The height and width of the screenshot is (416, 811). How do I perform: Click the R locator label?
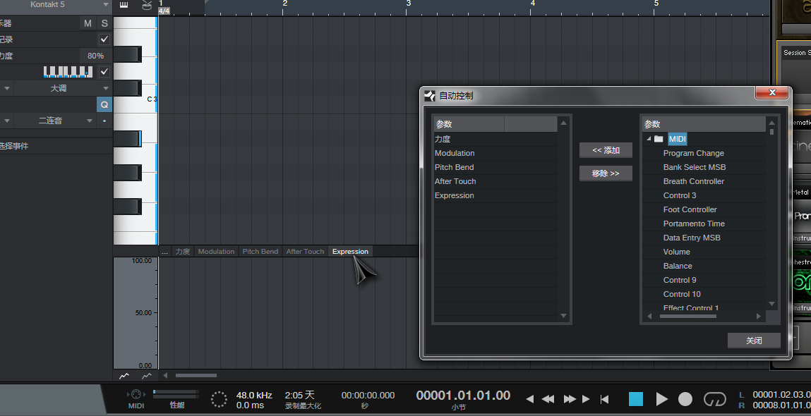click(742, 405)
